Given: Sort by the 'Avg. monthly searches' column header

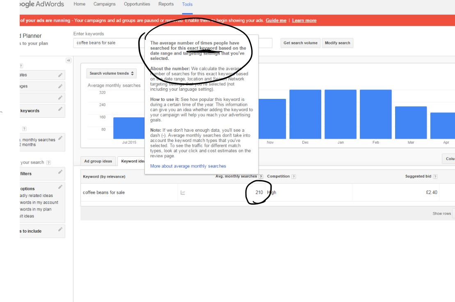Looking at the screenshot, I should tap(236, 176).
